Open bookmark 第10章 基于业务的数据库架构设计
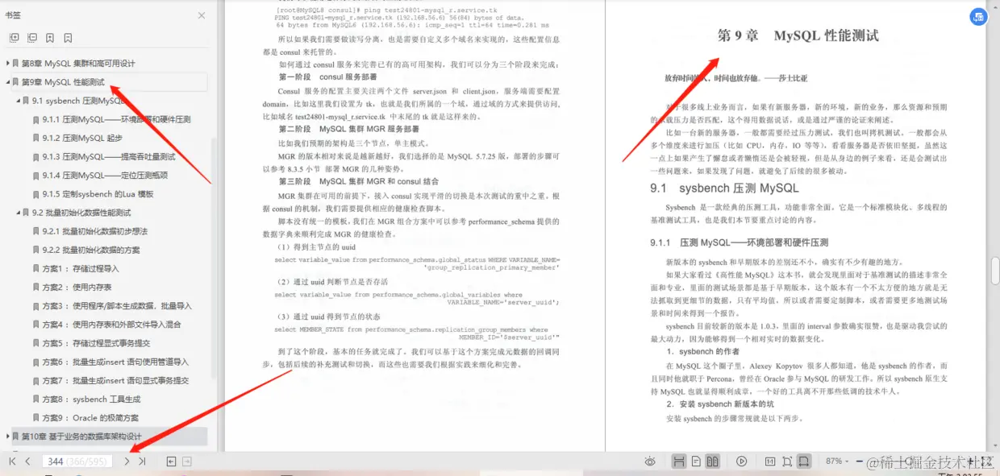1000x476 pixels. 81,437
